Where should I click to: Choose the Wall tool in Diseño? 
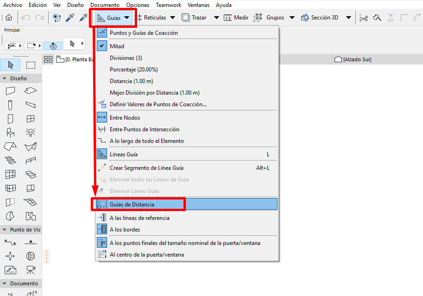tap(10, 91)
